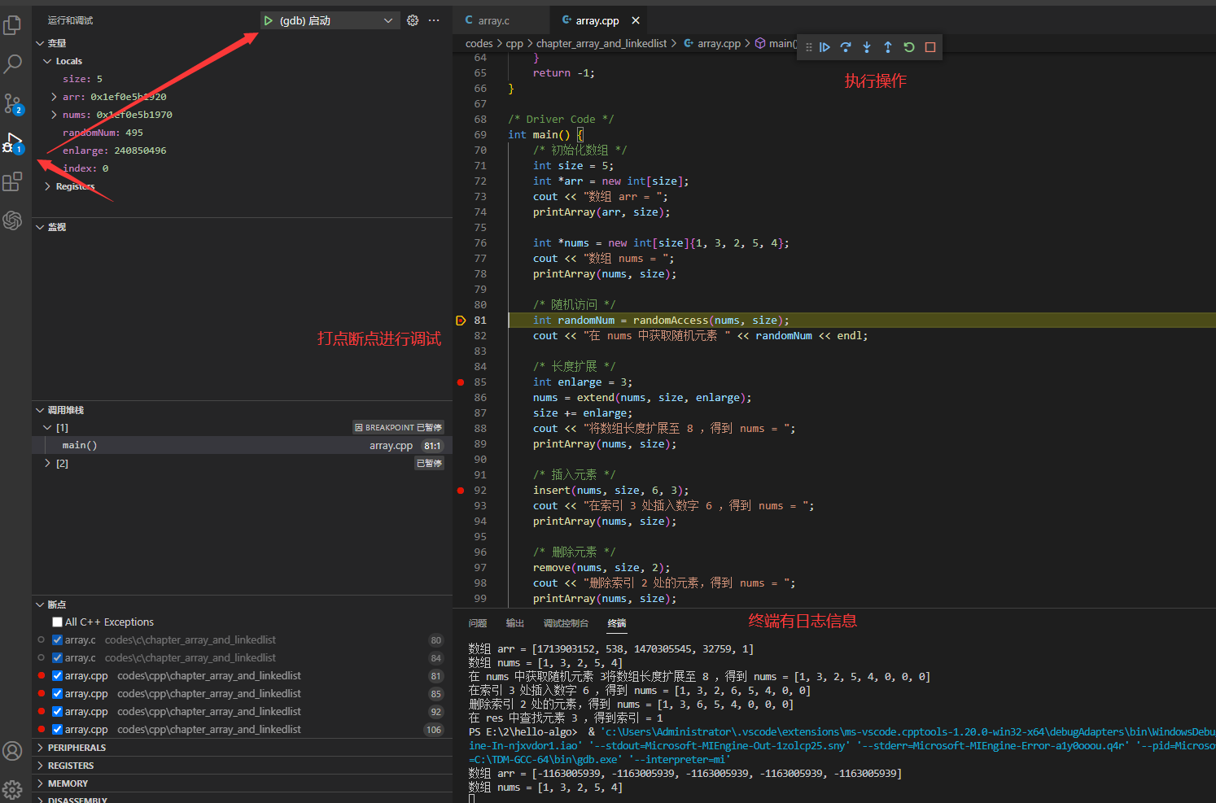Viewport: 1216px width, 803px height.
Task: Click the array.cpp breadcrumb segment
Action: pos(712,44)
